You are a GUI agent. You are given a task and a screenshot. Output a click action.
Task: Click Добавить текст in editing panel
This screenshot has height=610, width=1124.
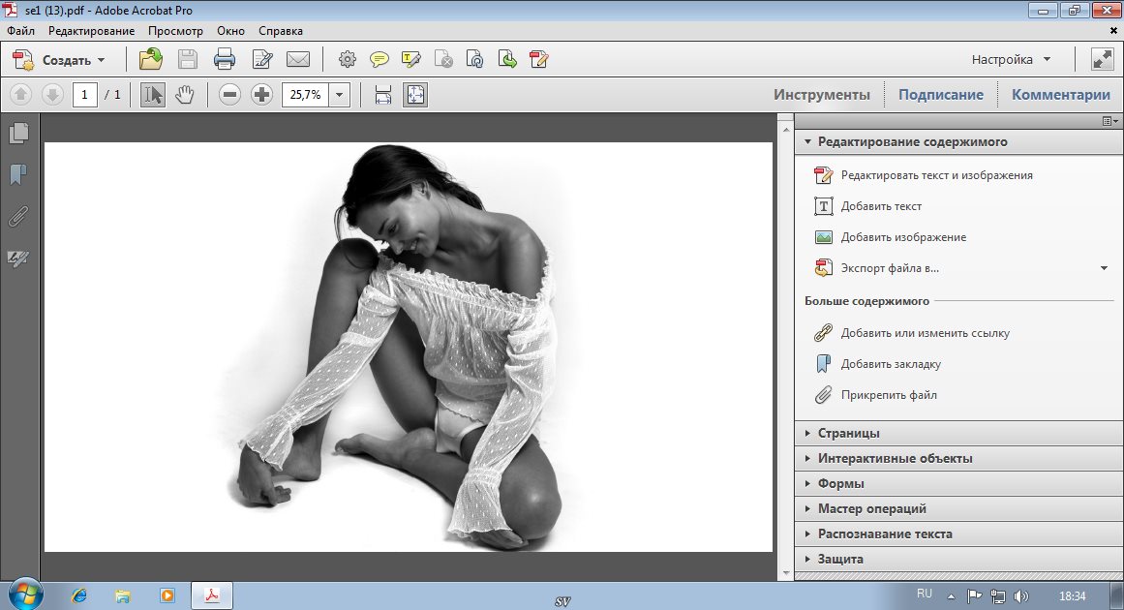coord(881,206)
